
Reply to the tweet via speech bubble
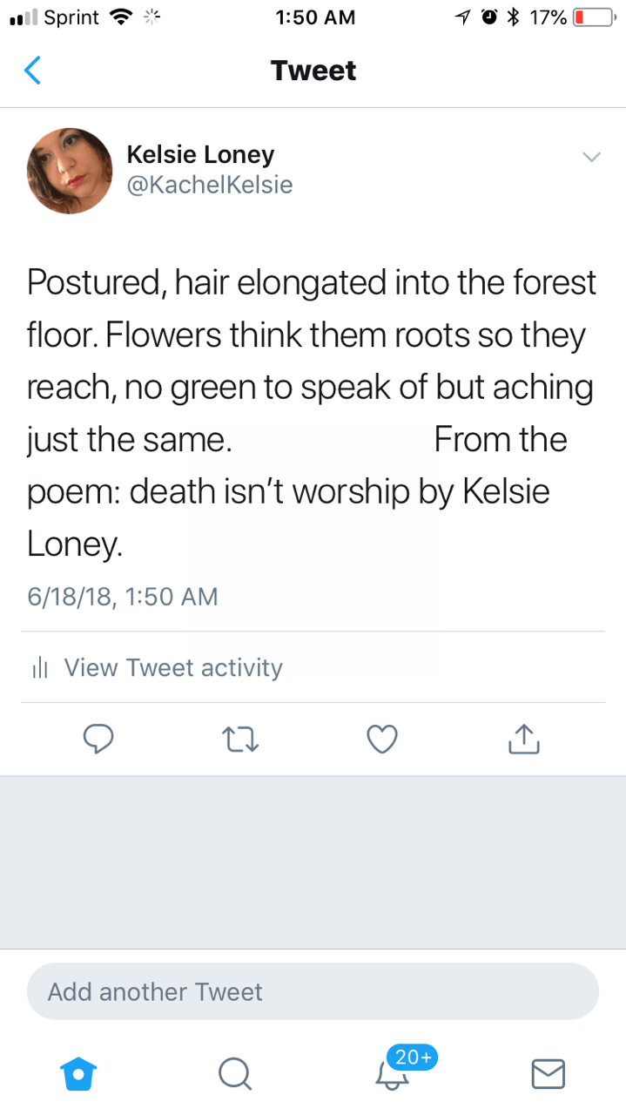(98, 740)
